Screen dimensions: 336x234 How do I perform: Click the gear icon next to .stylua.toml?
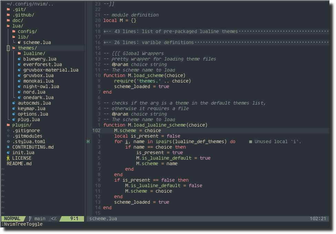pos(8,141)
